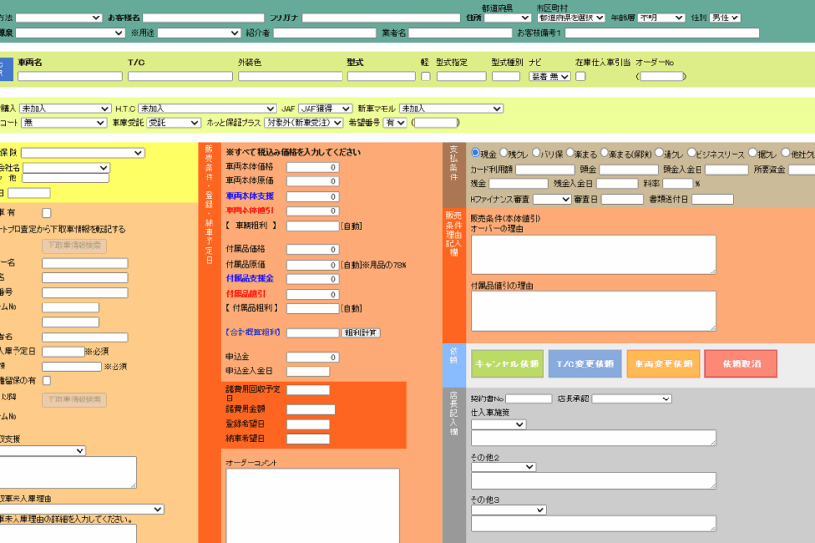The height and width of the screenshot is (543, 815).
Task: Expand the 新車マモル dropdown
Action: point(450,109)
